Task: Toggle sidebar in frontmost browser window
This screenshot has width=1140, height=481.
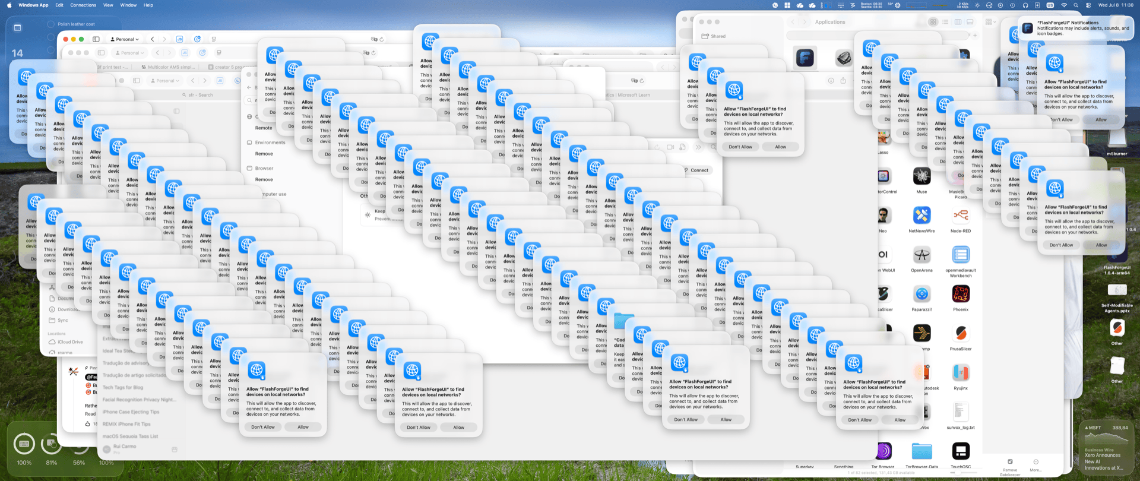Action: point(96,39)
